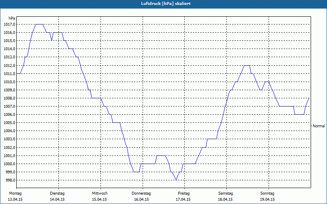Viewport: 327px width, 204px height.
Task: Select the 999,0 axis value
Action: coord(10,172)
